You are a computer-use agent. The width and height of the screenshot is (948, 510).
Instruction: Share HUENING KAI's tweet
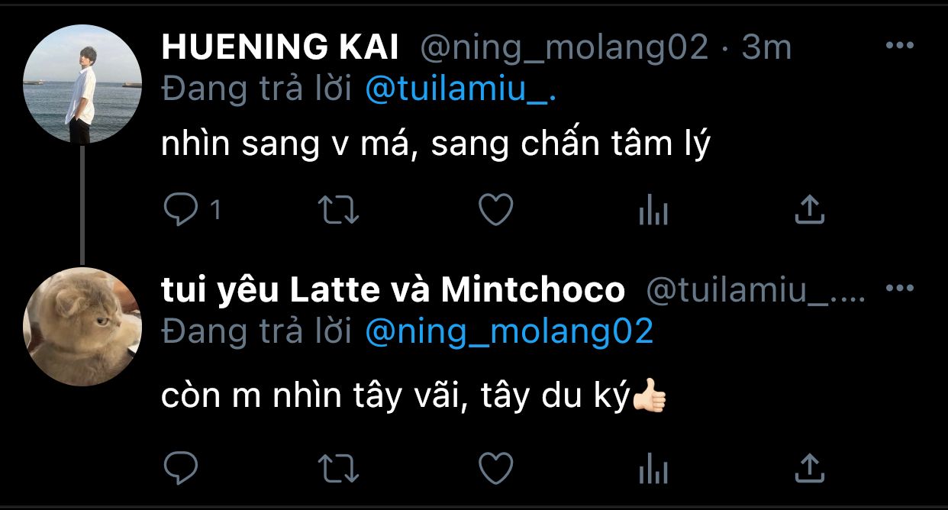[809, 211]
